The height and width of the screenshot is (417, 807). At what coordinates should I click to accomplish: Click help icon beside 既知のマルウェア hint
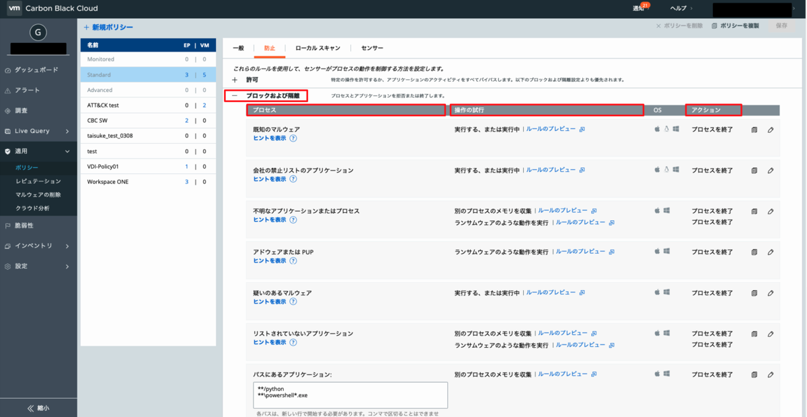(293, 138)
